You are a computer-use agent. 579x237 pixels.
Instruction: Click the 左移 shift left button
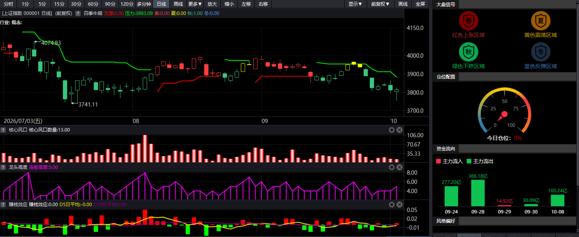tap(246, 4)
